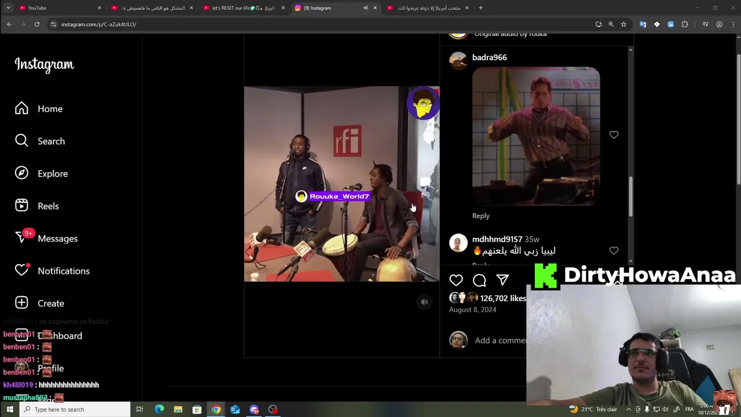The height and width of the screenshot is (417, 741).
Task: Switch to the YouTube tab
Action: point(60,8)
